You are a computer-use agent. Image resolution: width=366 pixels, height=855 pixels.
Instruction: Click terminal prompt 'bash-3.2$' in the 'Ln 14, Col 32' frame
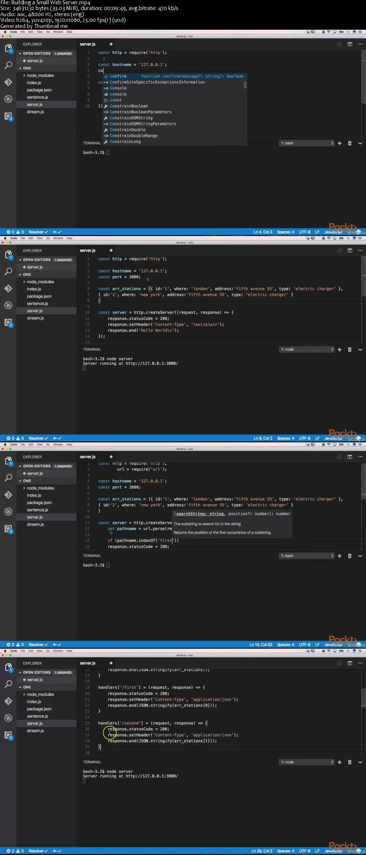coord(94,565)
